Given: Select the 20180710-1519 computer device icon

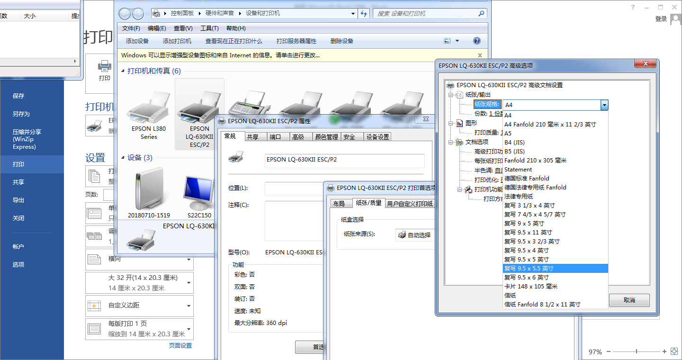Looking at the screenshot, I should click(x=148, y=188).
